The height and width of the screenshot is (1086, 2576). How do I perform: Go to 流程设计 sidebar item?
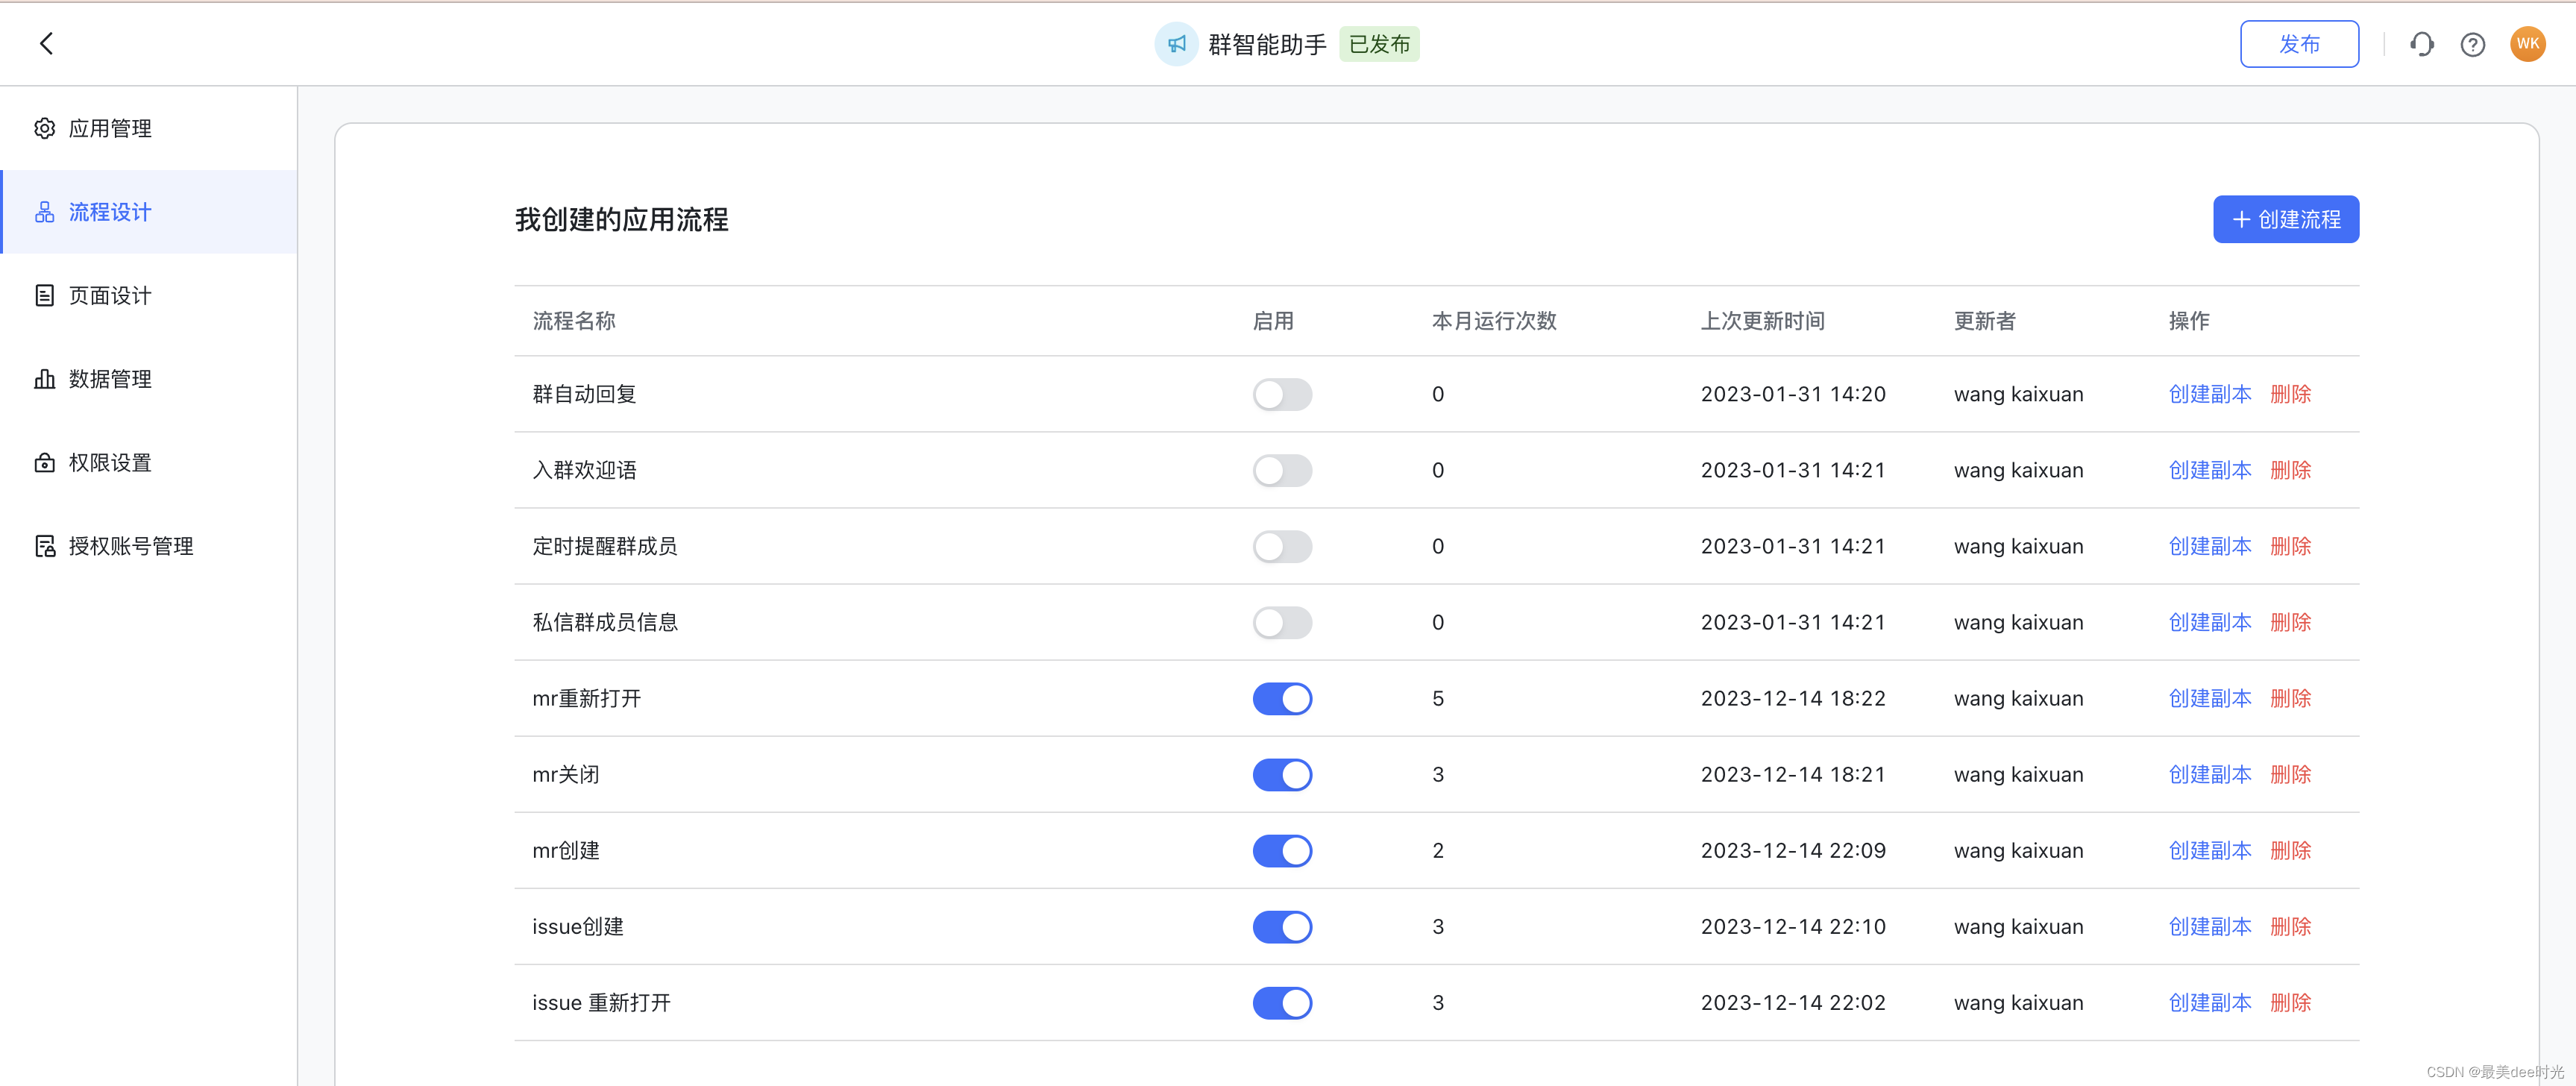pos(110,212)
